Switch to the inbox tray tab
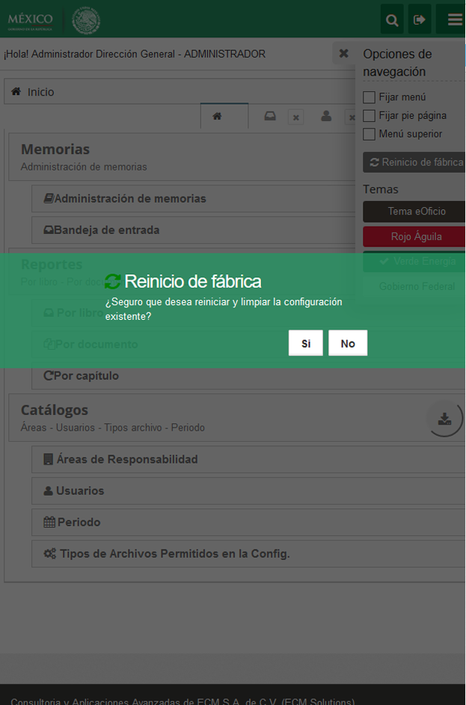Image resolution: width=466 pixels, height=705 pixels. pyautogui.click(x=270, y=117)
